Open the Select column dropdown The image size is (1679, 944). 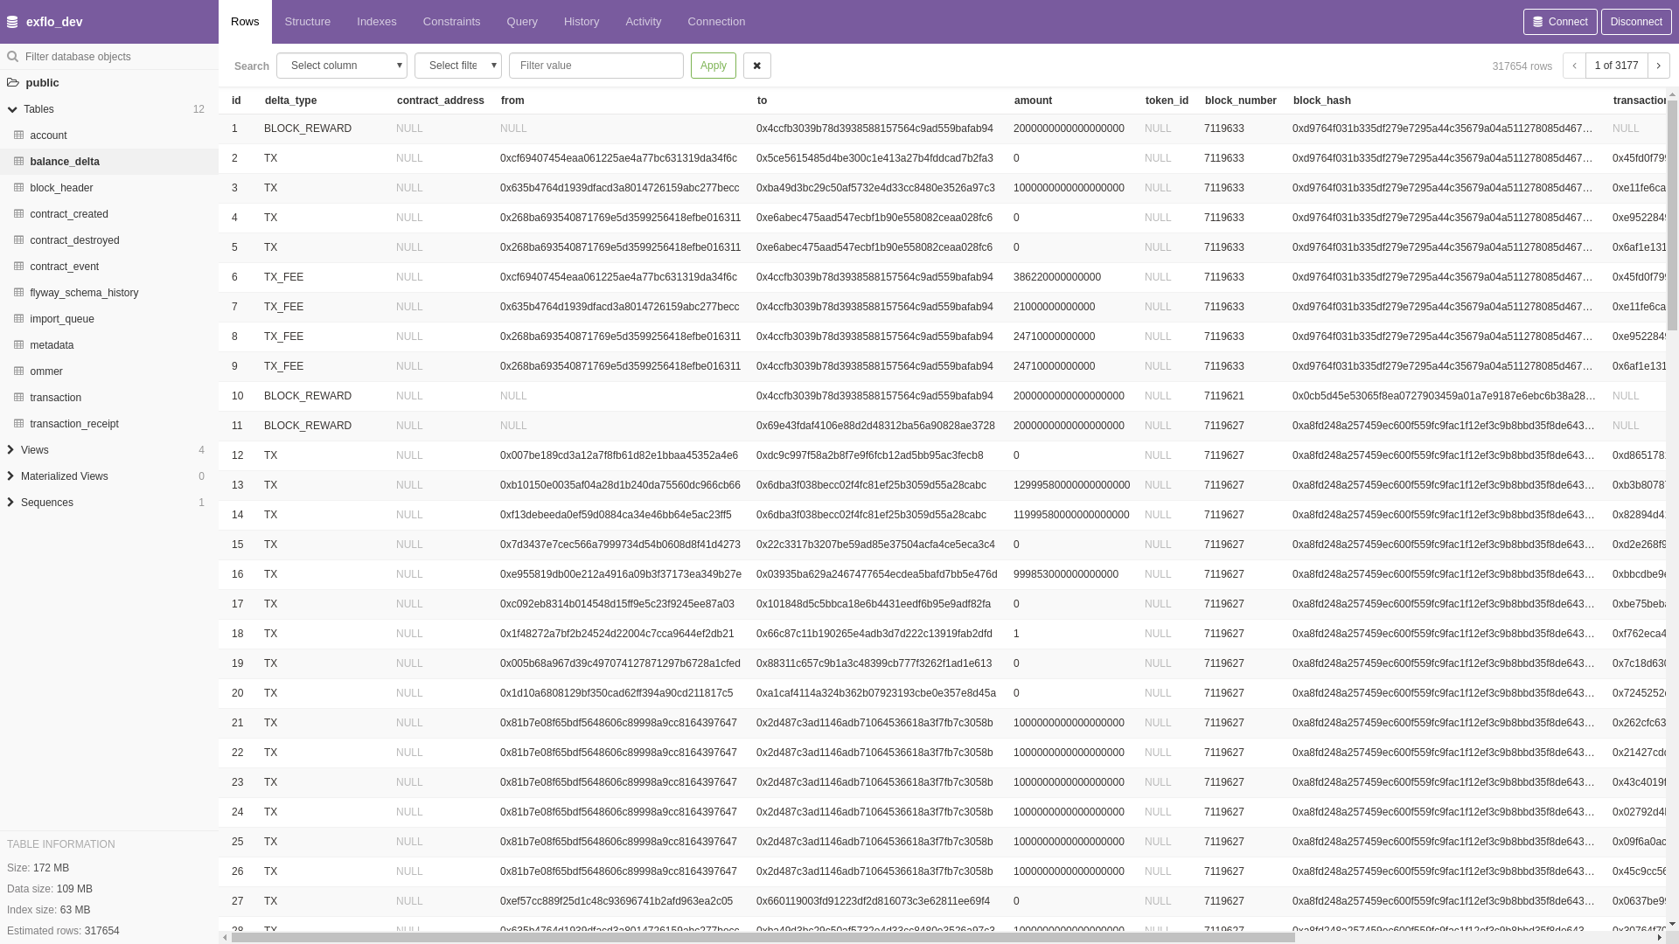pos(341,66)
